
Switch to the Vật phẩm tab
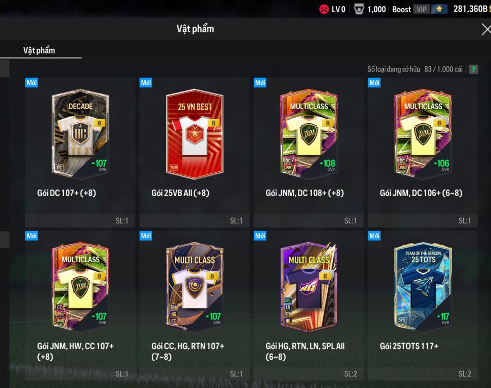pyautogui.click(x=39, y=51)
